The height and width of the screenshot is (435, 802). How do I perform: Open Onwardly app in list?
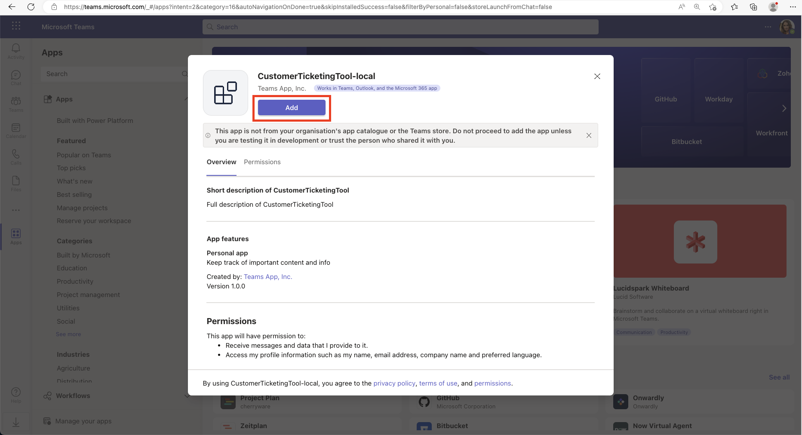[x=699, y=402]
